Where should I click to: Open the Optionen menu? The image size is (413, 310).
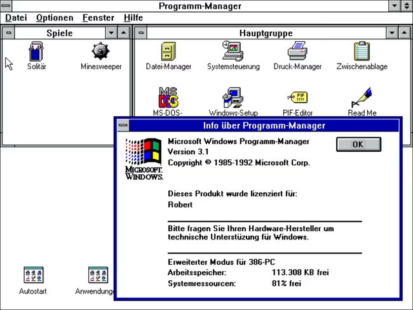pos(55,18)
